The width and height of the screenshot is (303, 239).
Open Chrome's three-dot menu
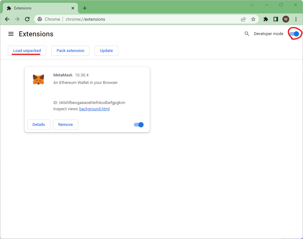point(296,19)
